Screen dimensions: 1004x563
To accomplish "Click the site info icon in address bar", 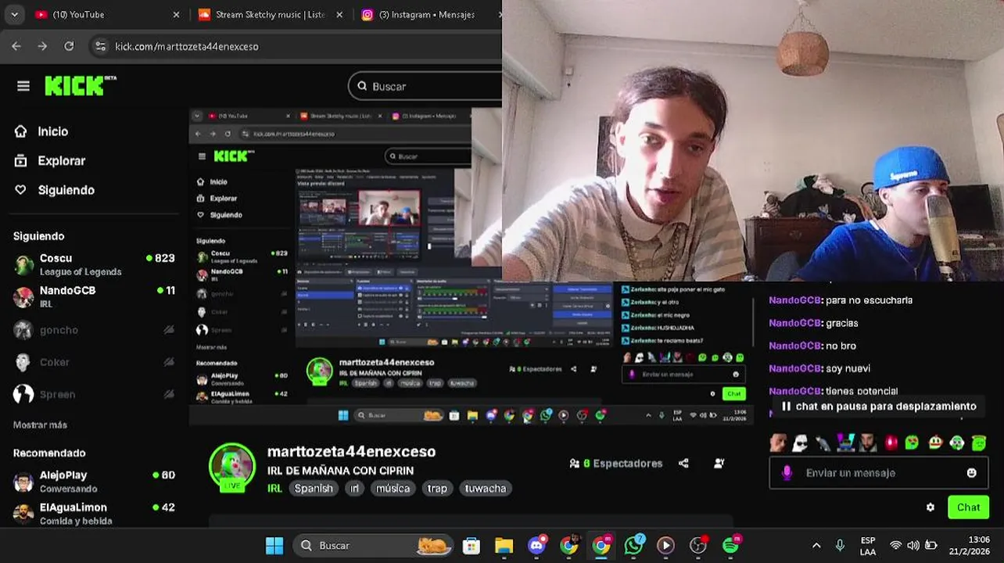I will click(x=100, y=46).
